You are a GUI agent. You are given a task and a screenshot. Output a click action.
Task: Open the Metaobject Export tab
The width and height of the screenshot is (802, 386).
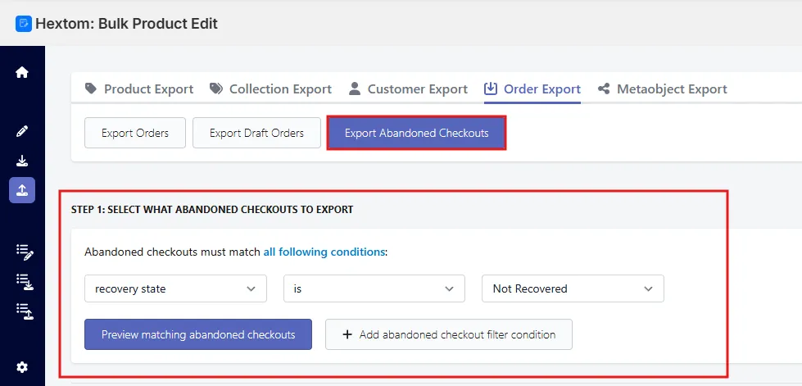(663, 89)
